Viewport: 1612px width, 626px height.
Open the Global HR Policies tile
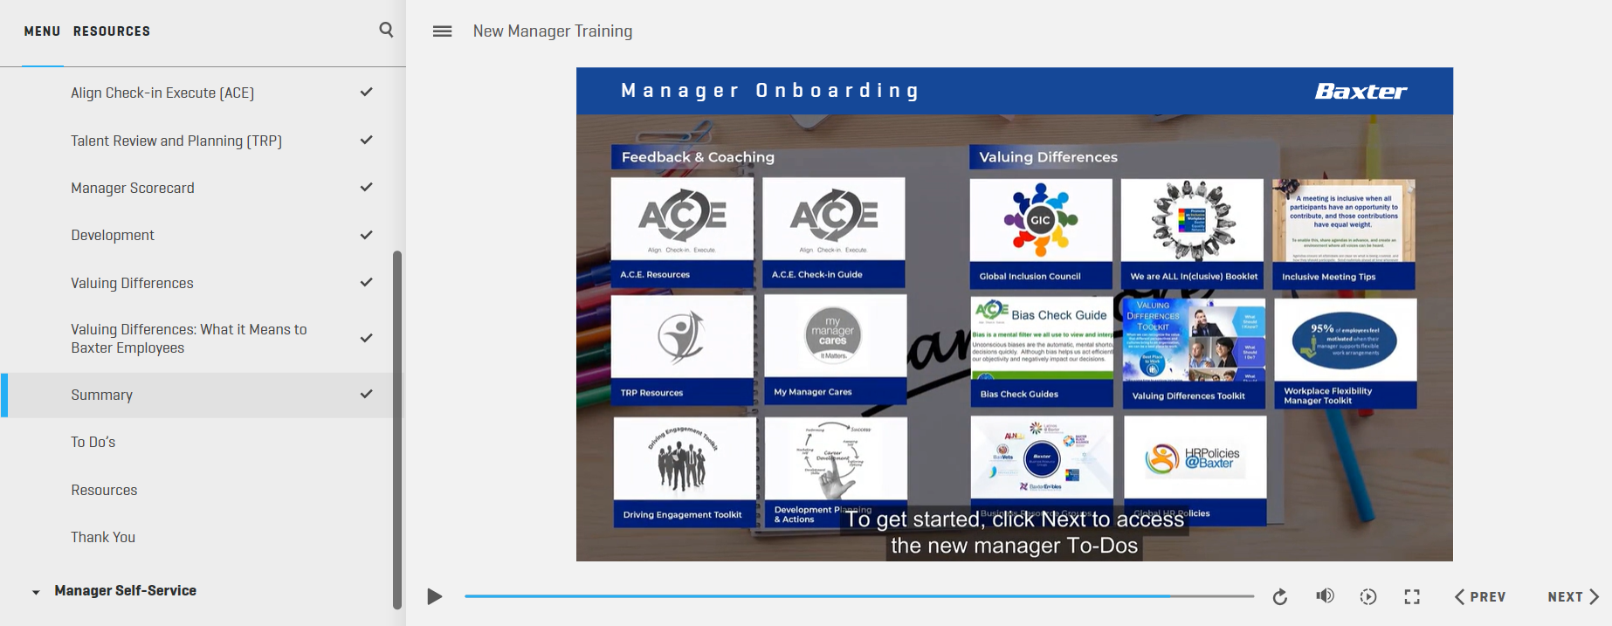[x=1195, y=471]
